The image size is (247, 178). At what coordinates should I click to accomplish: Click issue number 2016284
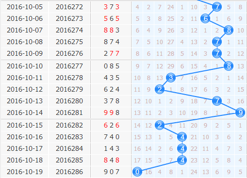coord(69,148)
